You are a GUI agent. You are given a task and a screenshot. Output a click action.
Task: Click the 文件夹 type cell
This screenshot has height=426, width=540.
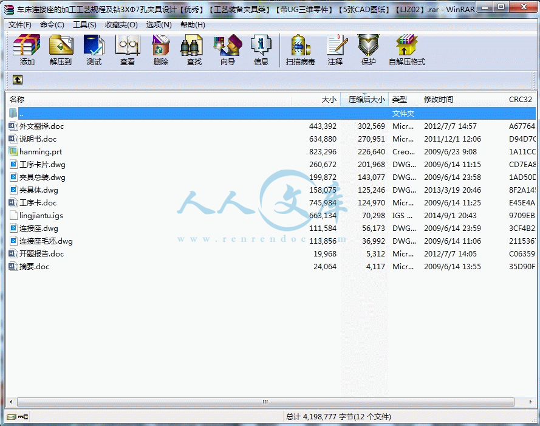[x=403, y=114]
